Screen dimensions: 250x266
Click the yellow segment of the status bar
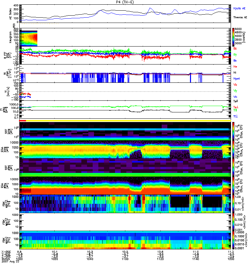[128, 121]
